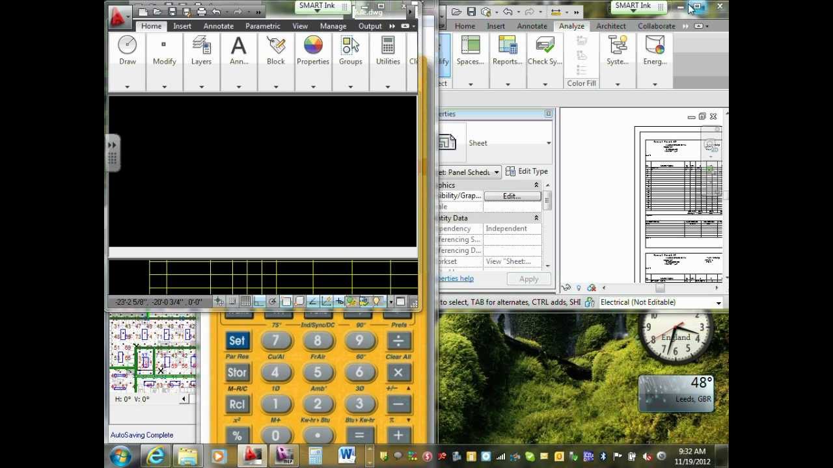This screenshot has height=468, width=833.
Task: Click horizontal scrollbar thumb in Revit sheet view
Action: pyautogui.click(x=660, y=288)
